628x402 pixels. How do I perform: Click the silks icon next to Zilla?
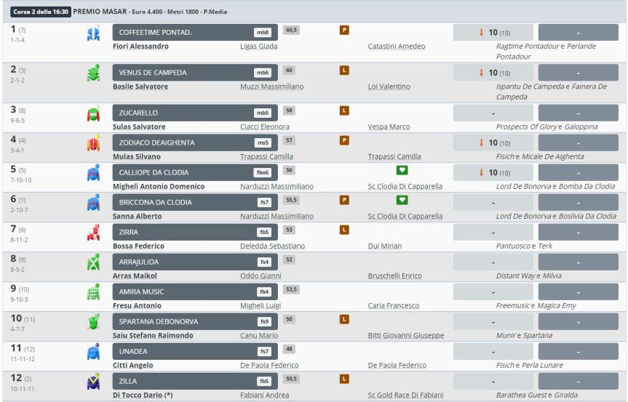[92, 380]
